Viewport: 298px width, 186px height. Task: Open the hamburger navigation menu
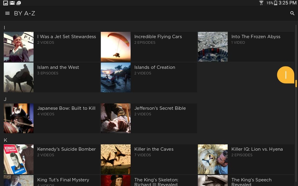[7, 13]
